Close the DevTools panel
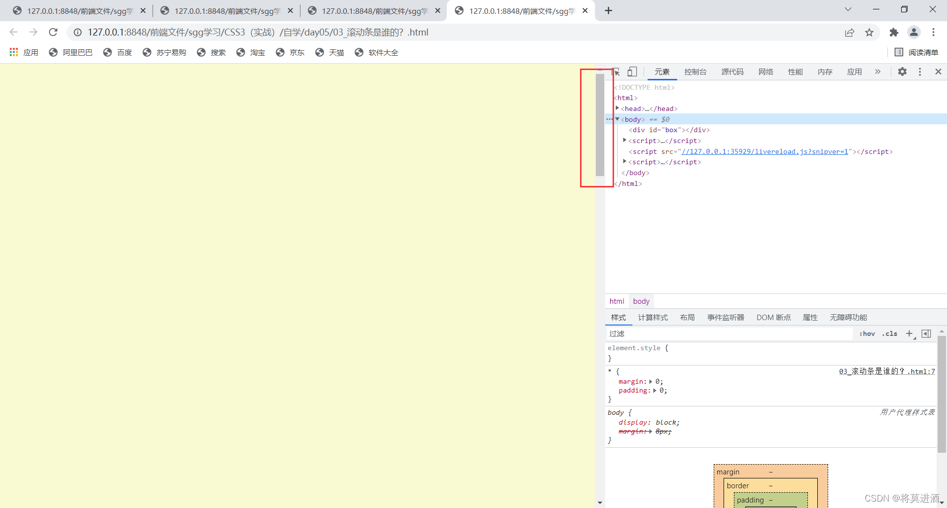The height and width of the screenshot is (508, 947). pyautogui.click(x=938, y=72)
